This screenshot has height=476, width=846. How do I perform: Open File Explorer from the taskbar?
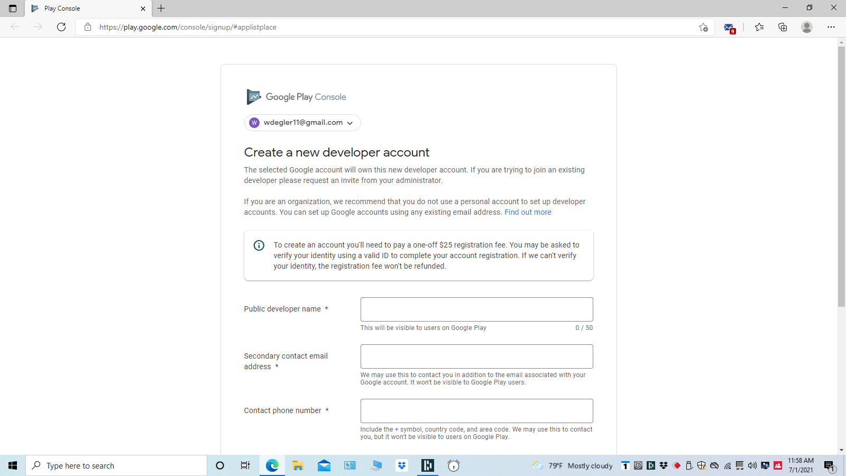pos(298,465)
